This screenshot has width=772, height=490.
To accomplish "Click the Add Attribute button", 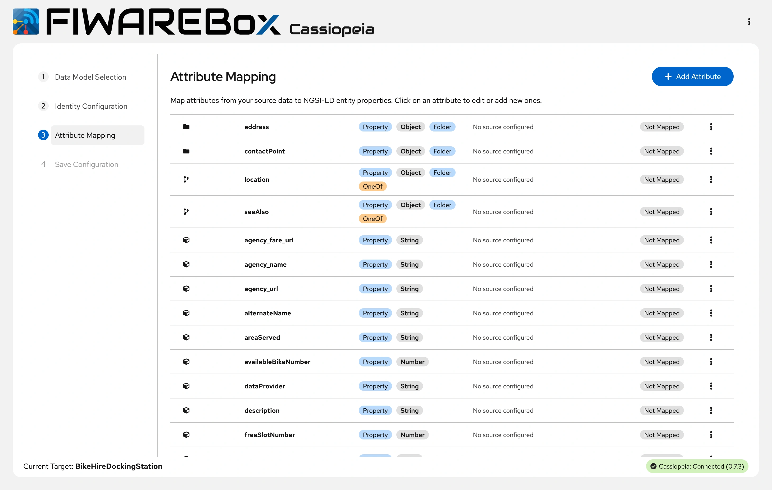I will [692, 76].
